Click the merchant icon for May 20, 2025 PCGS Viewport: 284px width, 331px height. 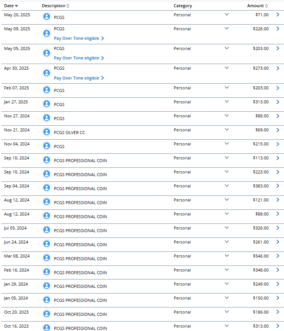46,16
